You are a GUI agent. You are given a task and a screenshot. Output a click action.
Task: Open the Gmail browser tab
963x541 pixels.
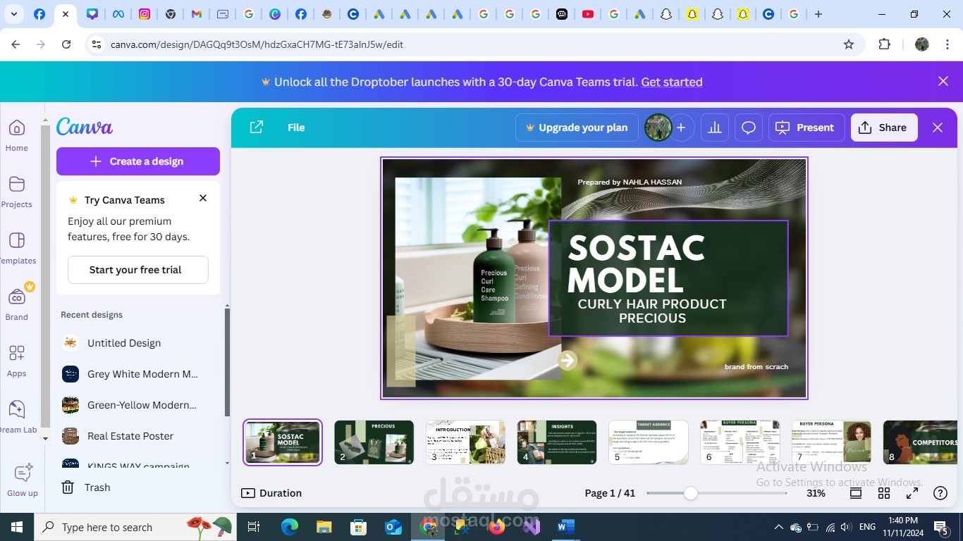197,14
